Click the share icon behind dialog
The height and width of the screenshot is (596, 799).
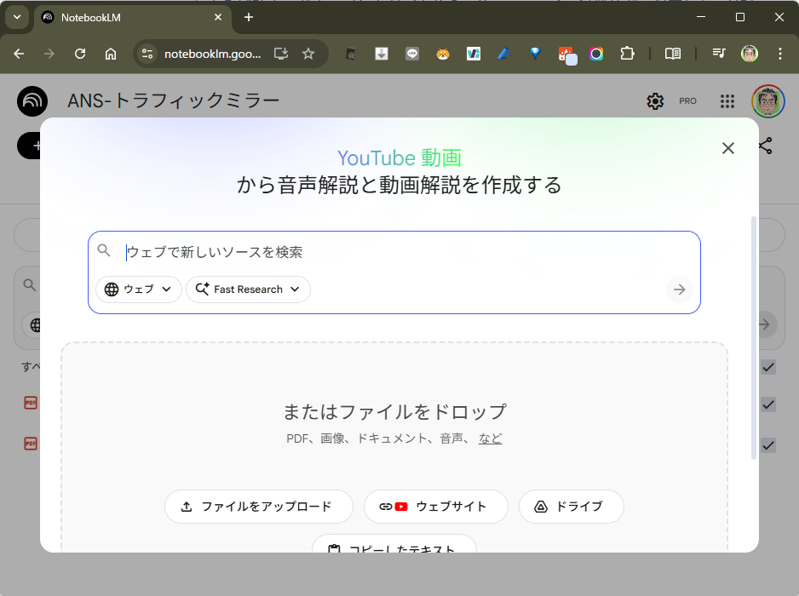[766, 146]
